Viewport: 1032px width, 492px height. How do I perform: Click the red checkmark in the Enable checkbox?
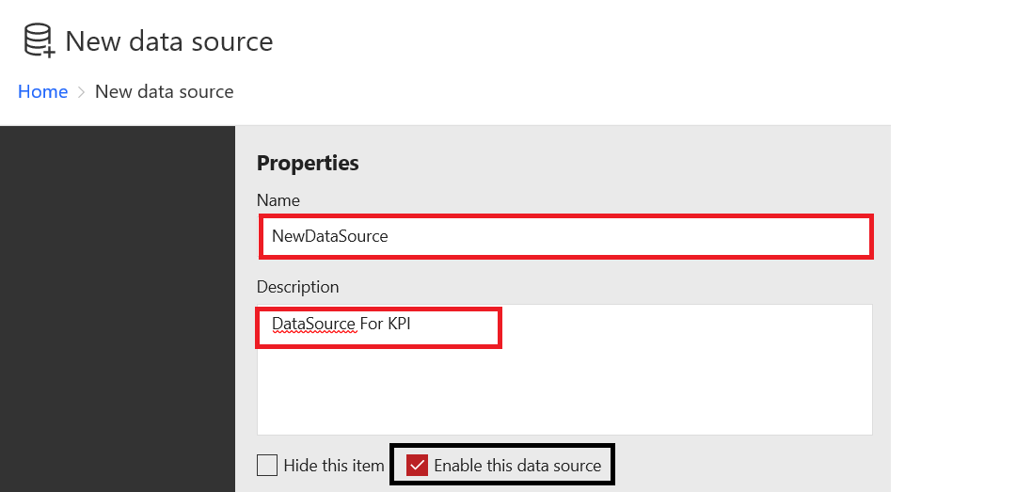click(x=418, y=465)
